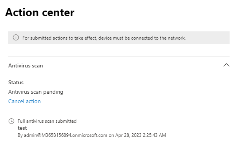
Task: Click the word 'By' before admin email
Action: click(20, 135)
